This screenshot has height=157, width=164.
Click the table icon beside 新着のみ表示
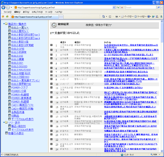click(6, 133)
